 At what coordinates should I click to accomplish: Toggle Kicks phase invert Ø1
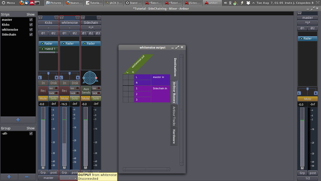[43, 33]
